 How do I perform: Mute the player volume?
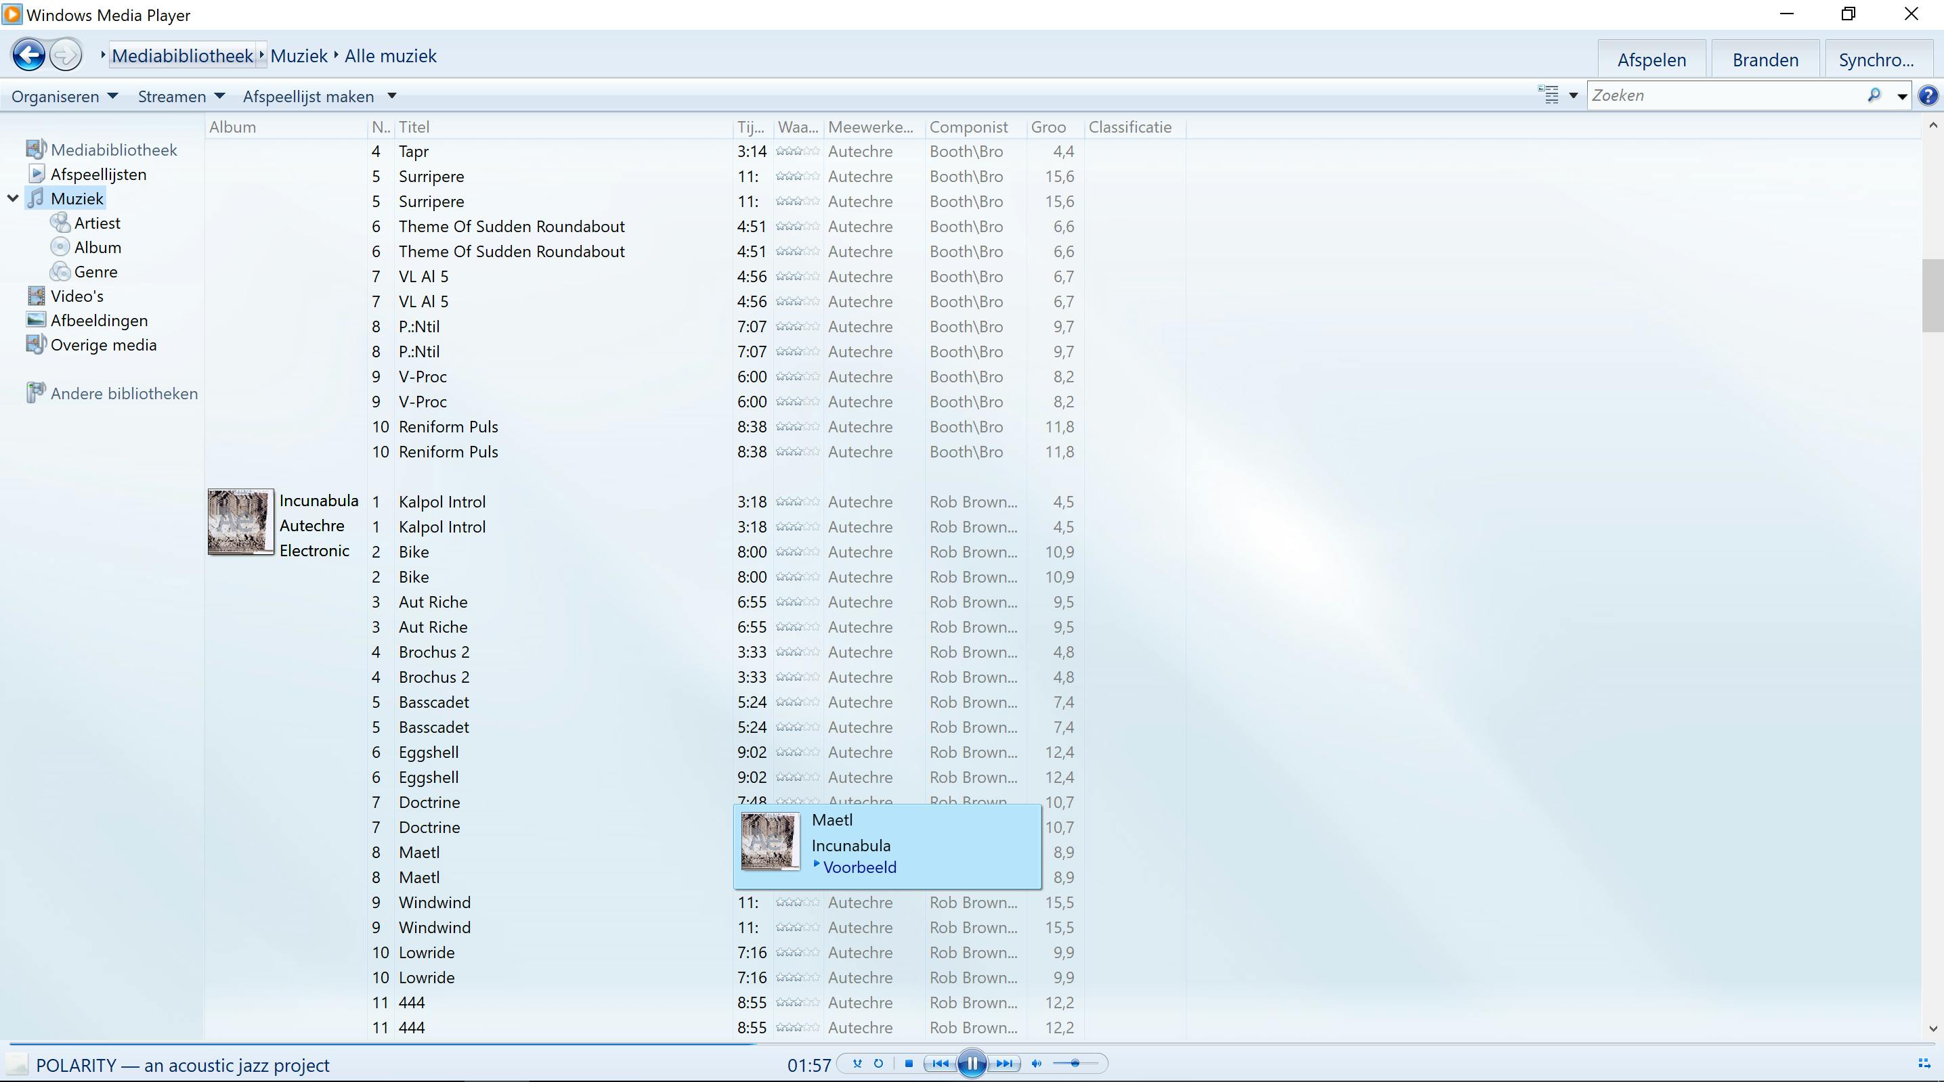1037,1063
